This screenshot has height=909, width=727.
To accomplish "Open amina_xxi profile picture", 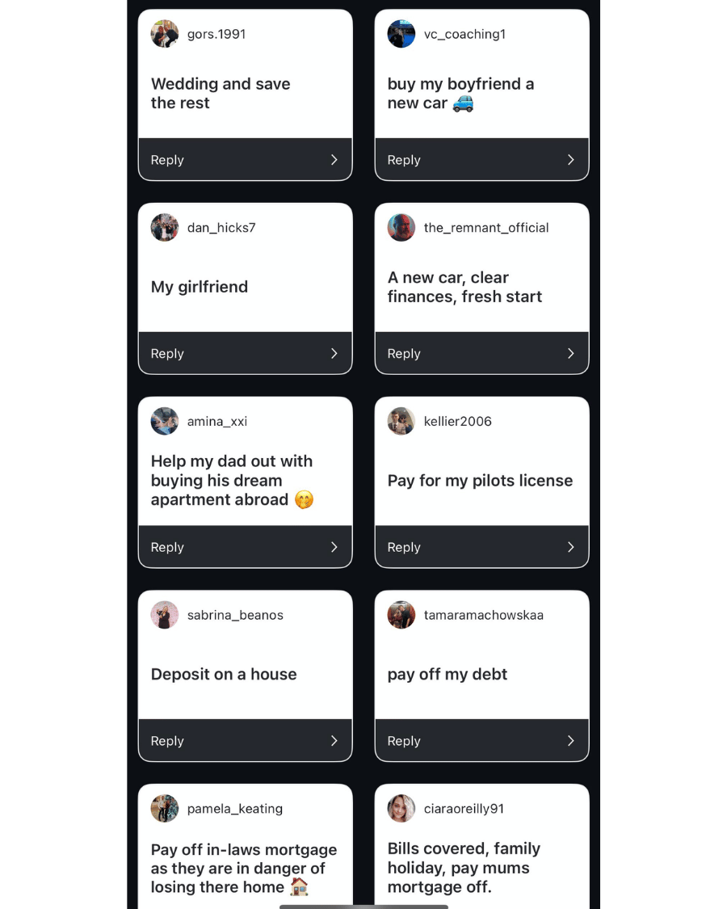I will point(165,421).
